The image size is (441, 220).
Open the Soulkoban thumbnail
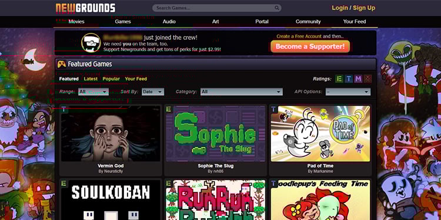(x=111, y=200)
